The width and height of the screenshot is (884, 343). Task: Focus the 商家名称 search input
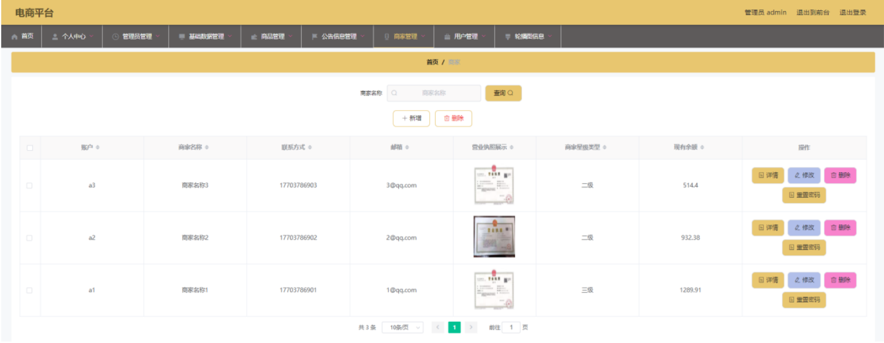434,93
